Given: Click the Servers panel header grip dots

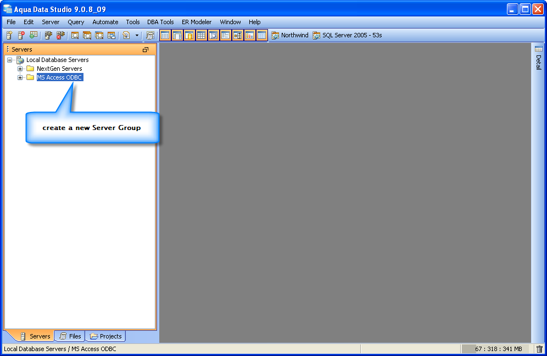Looking at the screenshot, I should 8,49.
